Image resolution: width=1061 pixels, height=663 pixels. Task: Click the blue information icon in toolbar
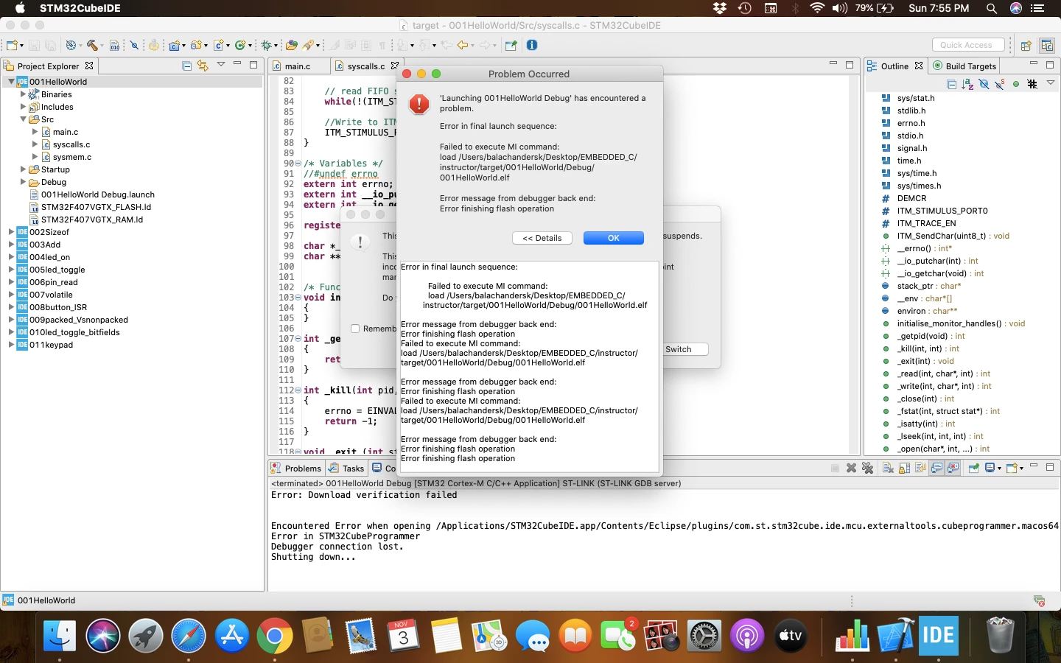coord(532,45)
